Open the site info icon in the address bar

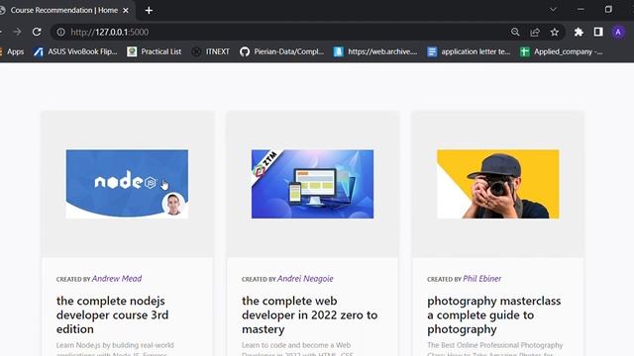(60, 32)
